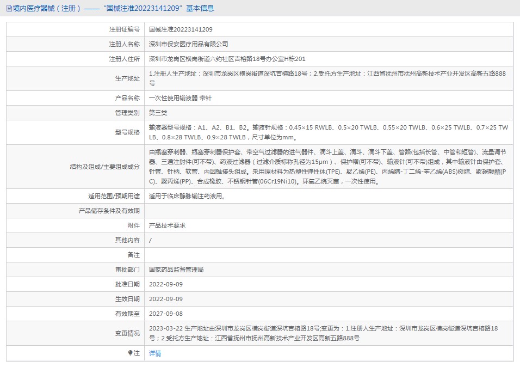Click the 产品名称 label
Image resolution: width=520 pixels, height=367 pixels.
point(127,98)
